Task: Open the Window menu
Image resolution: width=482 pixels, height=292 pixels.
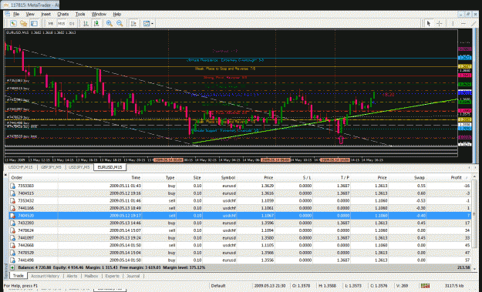Action: [99, 14]
